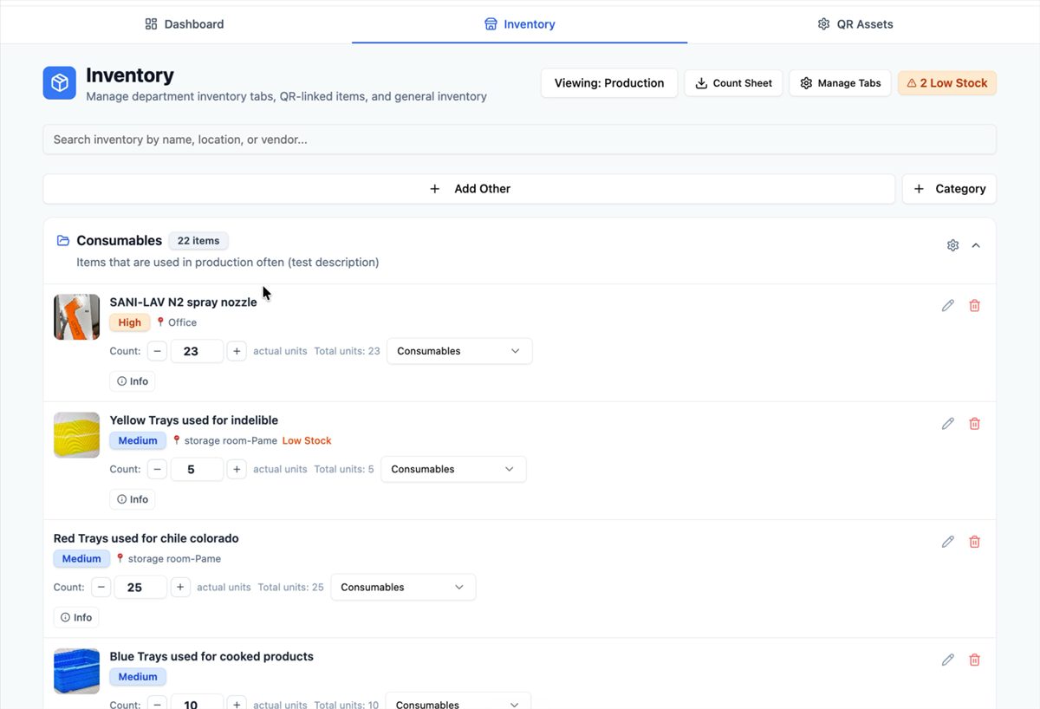Click the Add Other button

(469, 189)
